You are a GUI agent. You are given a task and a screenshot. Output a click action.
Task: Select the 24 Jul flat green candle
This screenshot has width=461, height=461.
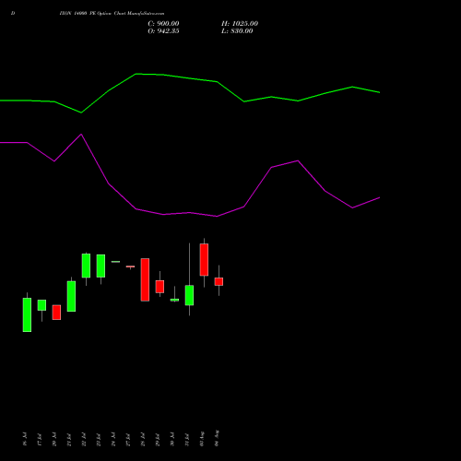(x=115, y=262)
